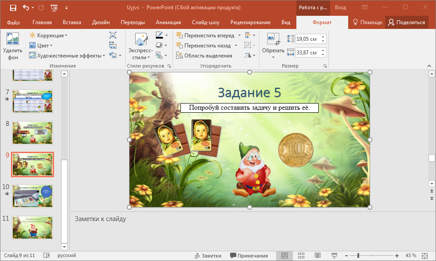436x261 pixels.
Task: Open the Цвет picture color dropdown
Action: [41, 46]
